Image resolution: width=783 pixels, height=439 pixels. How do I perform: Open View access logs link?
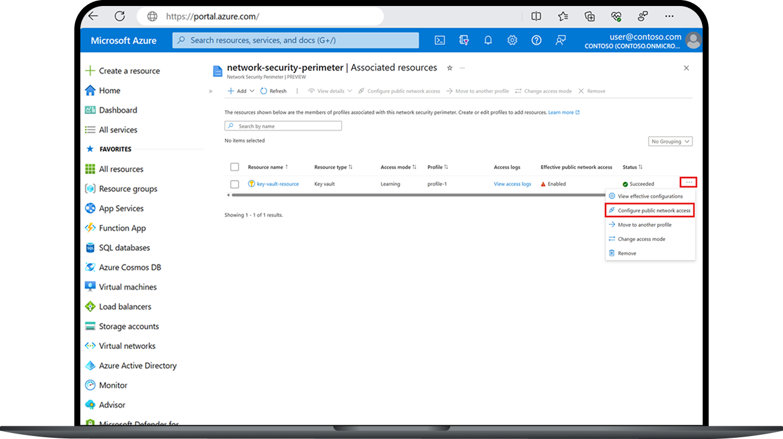pos(513,184)
